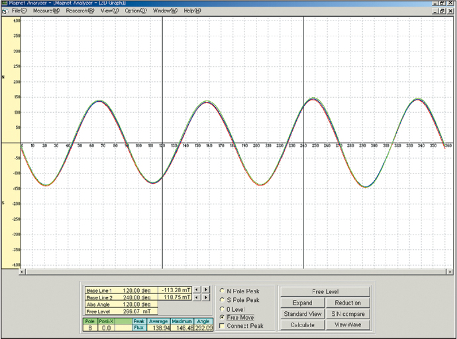Click the Base Line 2 angle 240.00 deg

(136, 297)
